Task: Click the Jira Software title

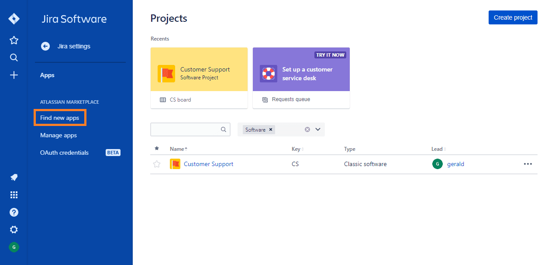Action: point(74,19)
